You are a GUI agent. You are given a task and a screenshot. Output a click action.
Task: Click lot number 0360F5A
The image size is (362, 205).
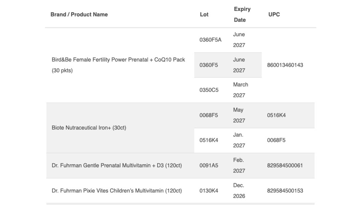pyautogui.click(x=210, y=40)
